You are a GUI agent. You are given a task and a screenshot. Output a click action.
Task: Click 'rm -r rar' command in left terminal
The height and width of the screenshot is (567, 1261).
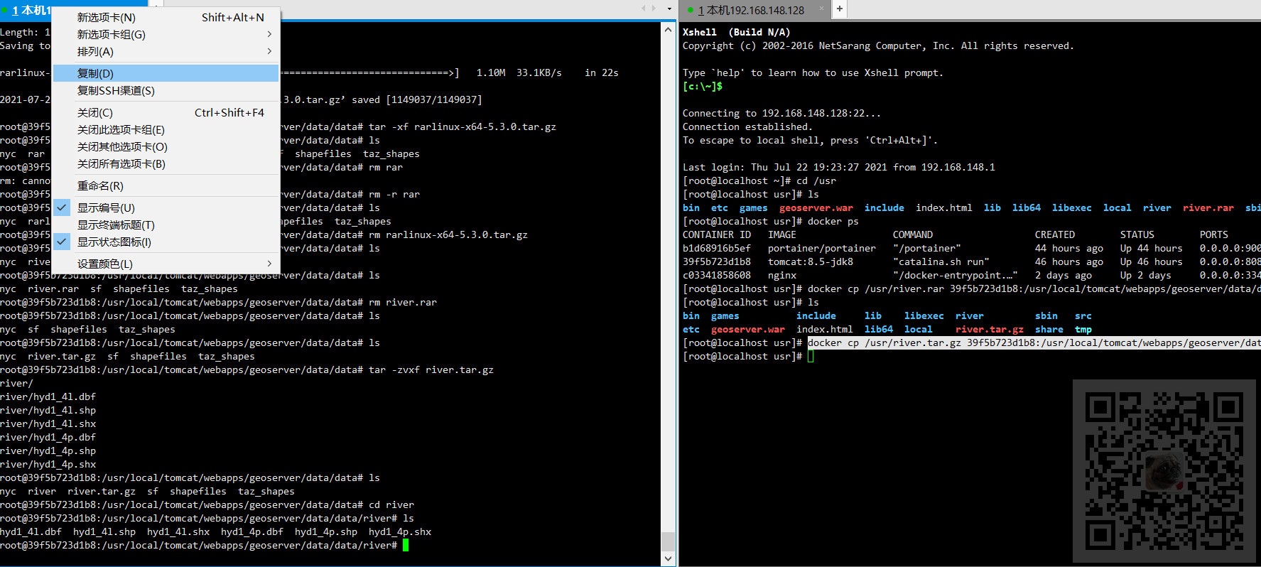click(x=394, y=194)
